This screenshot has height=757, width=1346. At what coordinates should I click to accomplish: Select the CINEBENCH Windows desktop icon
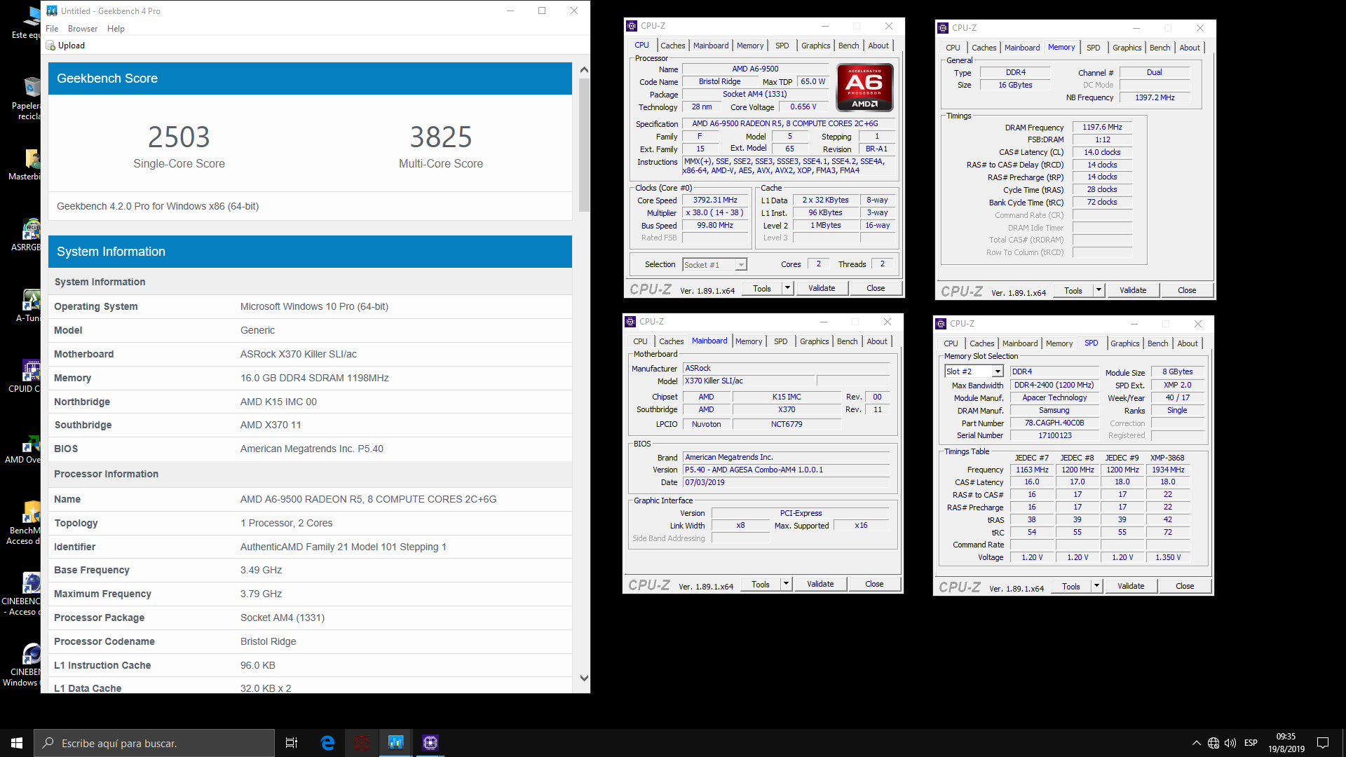pos(22,665)
